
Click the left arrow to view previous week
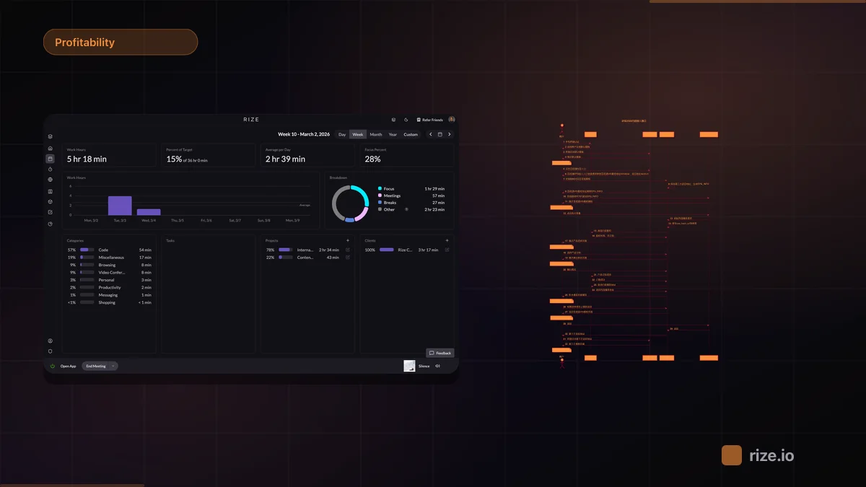tap(431, 134)
